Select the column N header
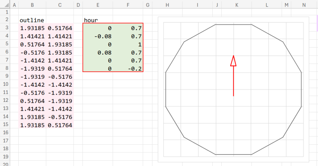Image resolution: width=318 pixels, height=166 pixels. [x=304, y=5]
